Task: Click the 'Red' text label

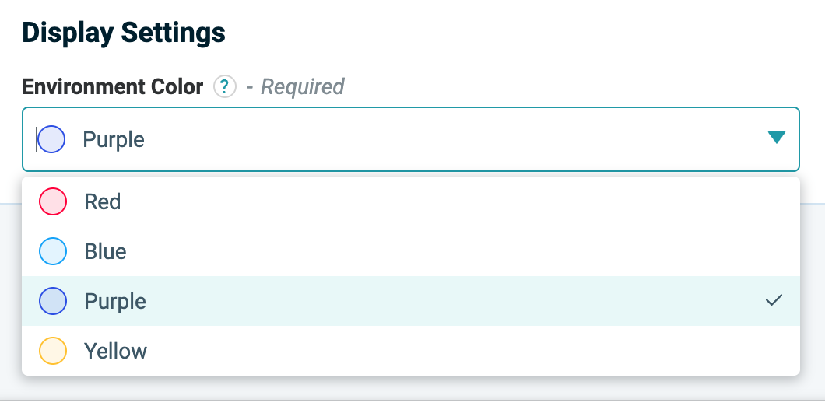Action: 102,202
